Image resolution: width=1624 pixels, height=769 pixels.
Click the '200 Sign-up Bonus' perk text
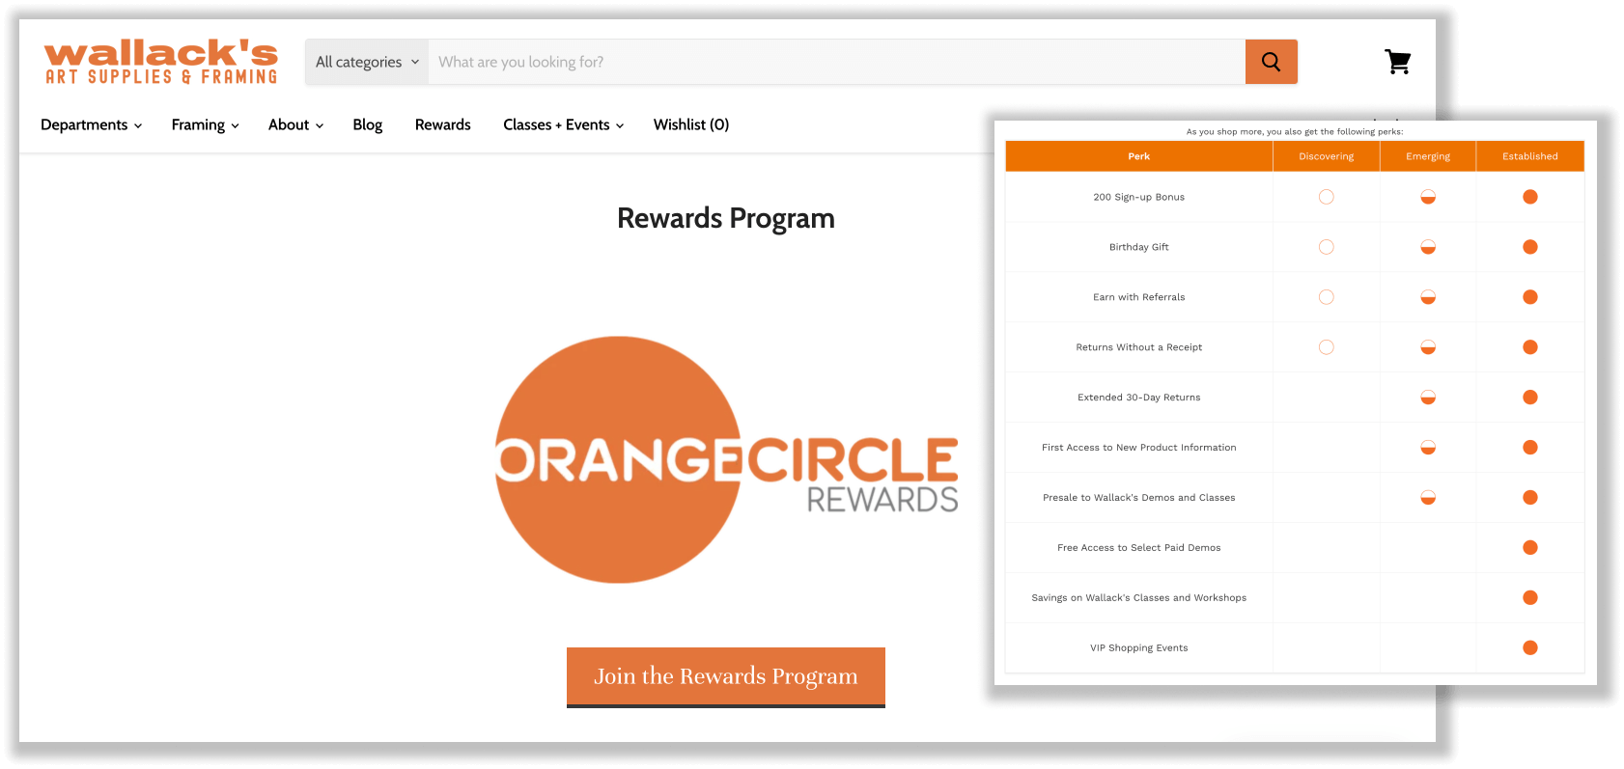coord(1139,197)
